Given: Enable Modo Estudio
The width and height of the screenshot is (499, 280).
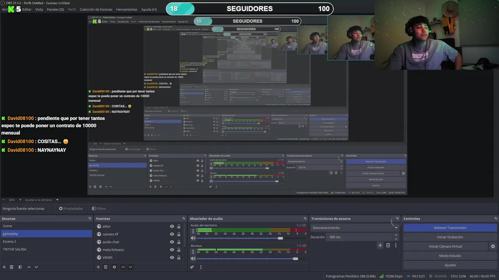Looking at the screenshot, I should (x=450, y=256).
